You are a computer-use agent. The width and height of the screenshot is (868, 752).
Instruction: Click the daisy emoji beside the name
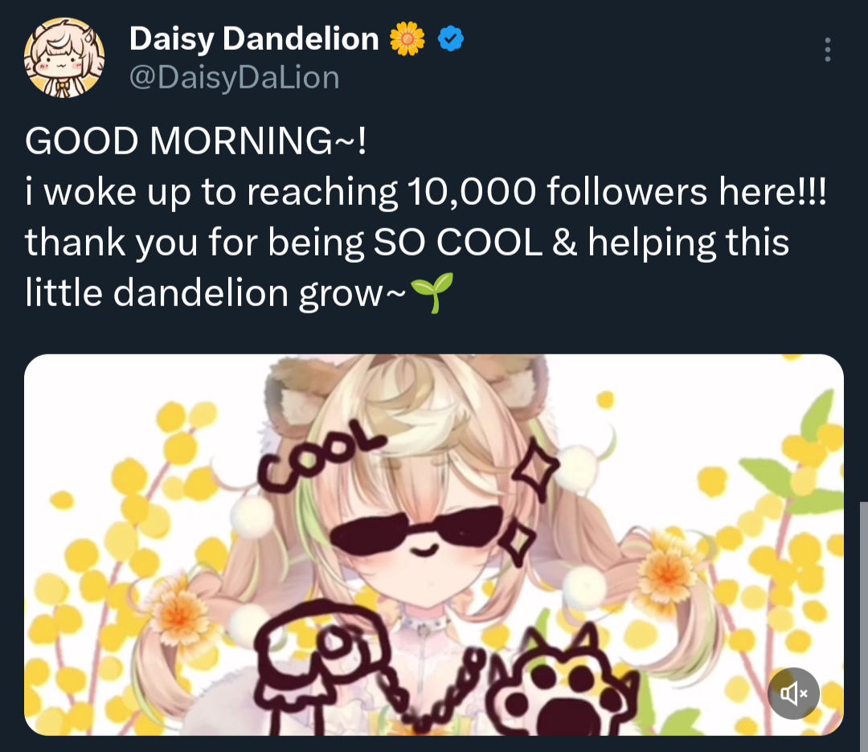(407, 39)
